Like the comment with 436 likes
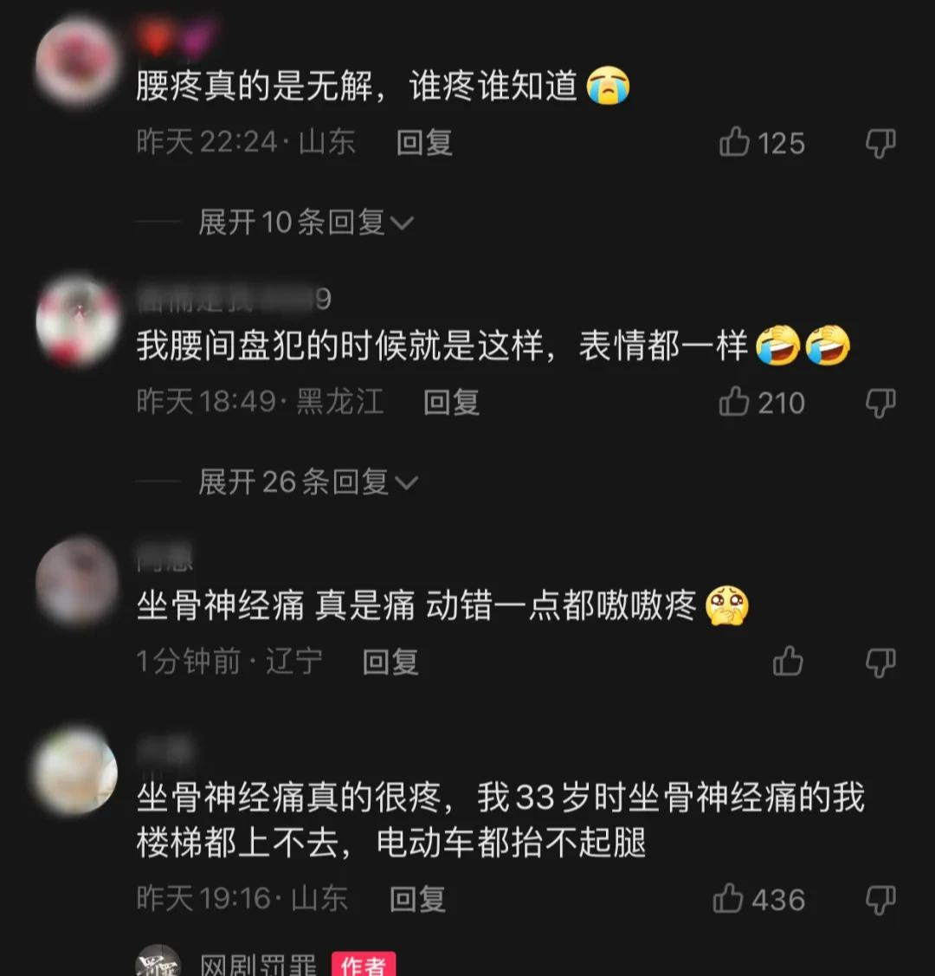 tap(728, 899)
